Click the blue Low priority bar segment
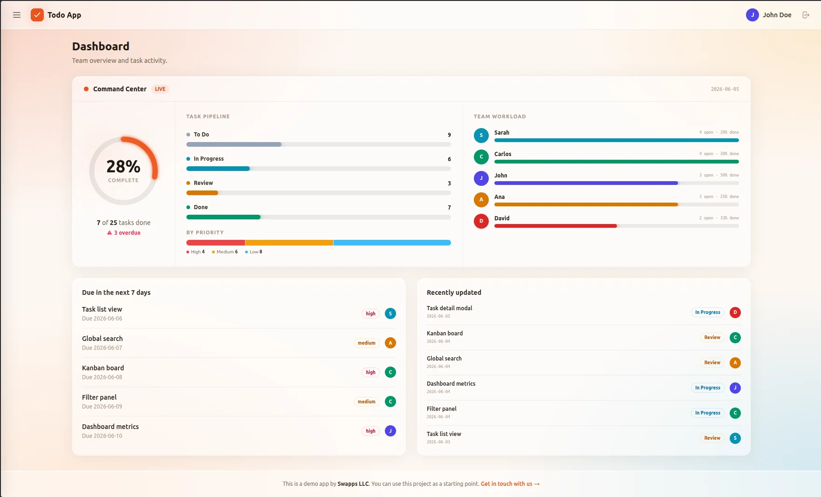The height and width of the screenshot is (497, 821). tap(392, 243)
